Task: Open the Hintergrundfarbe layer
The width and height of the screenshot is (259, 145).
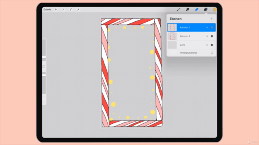Action: [x=191, y=53]
